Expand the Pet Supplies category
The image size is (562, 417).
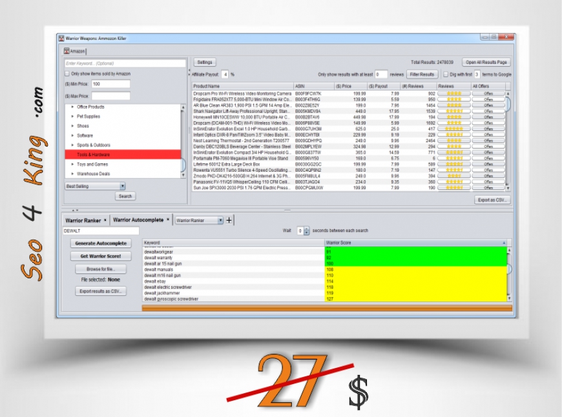(x=72, y=116)
